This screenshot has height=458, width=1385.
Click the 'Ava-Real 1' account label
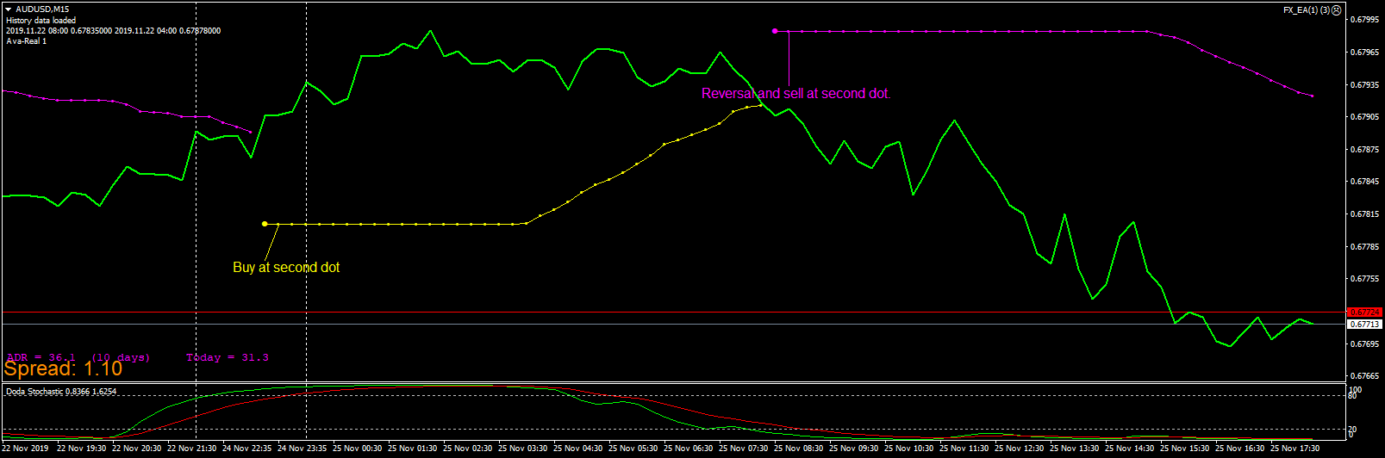(27, 40)
